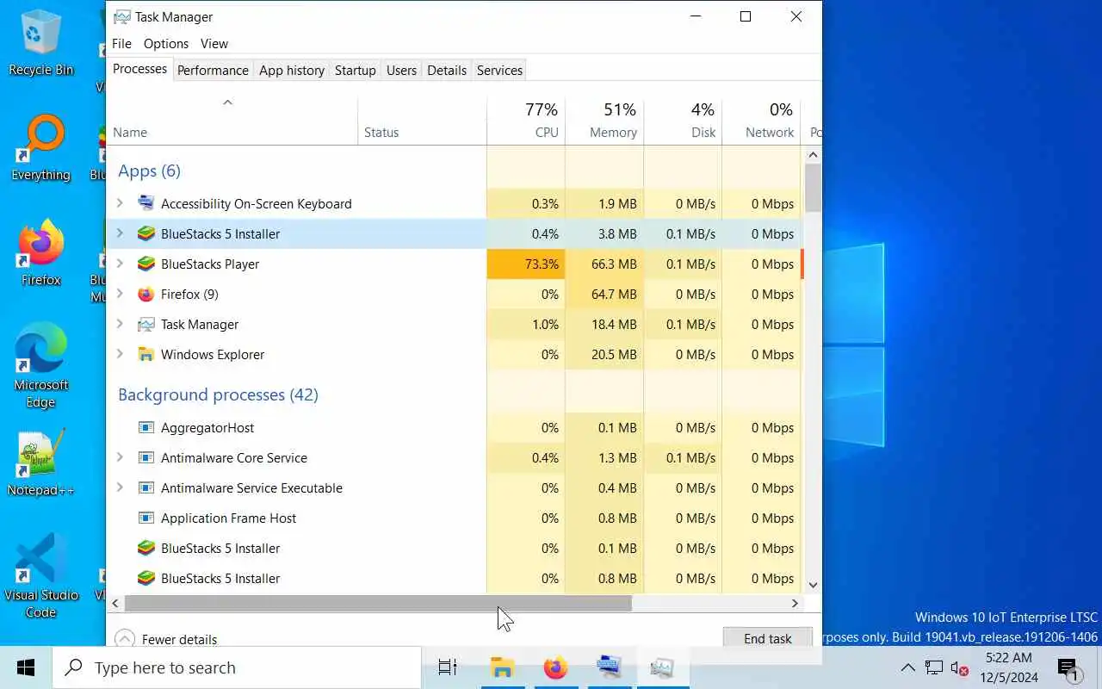
Task: Click the Antimalware Service Executable icon
Action: point(146,488)
